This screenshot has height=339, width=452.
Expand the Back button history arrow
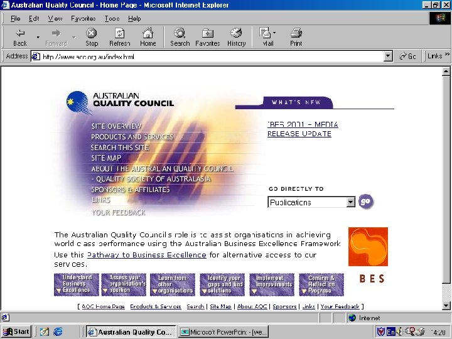(38, 37)
